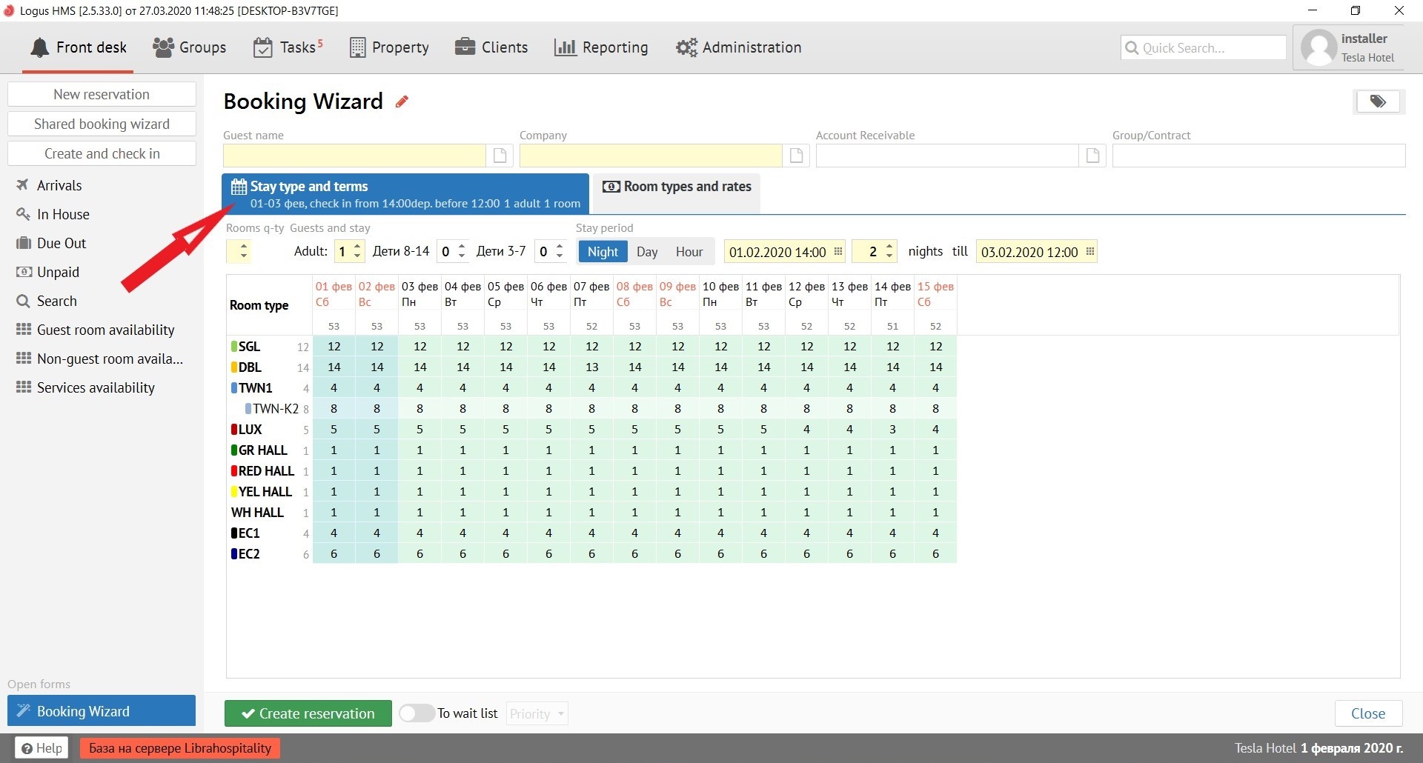Switch to Room types and rates tab
This screenshot has width=1423, height=763.
coord(677,187)
